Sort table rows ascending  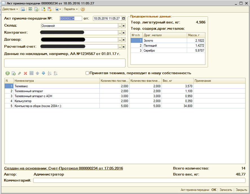coord(50,73)
